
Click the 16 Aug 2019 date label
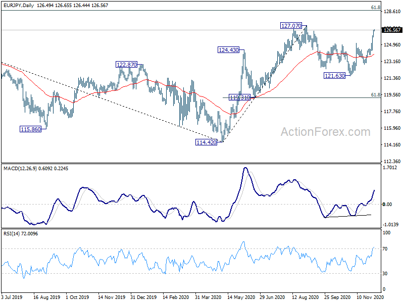[x=46, y=297]
